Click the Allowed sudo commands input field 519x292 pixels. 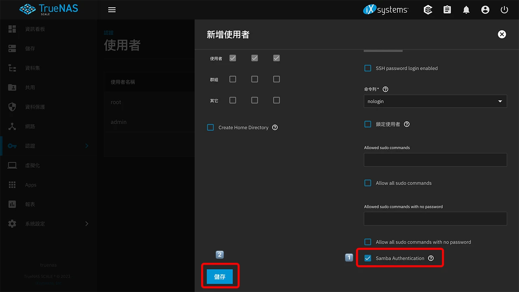click(435, 159)
